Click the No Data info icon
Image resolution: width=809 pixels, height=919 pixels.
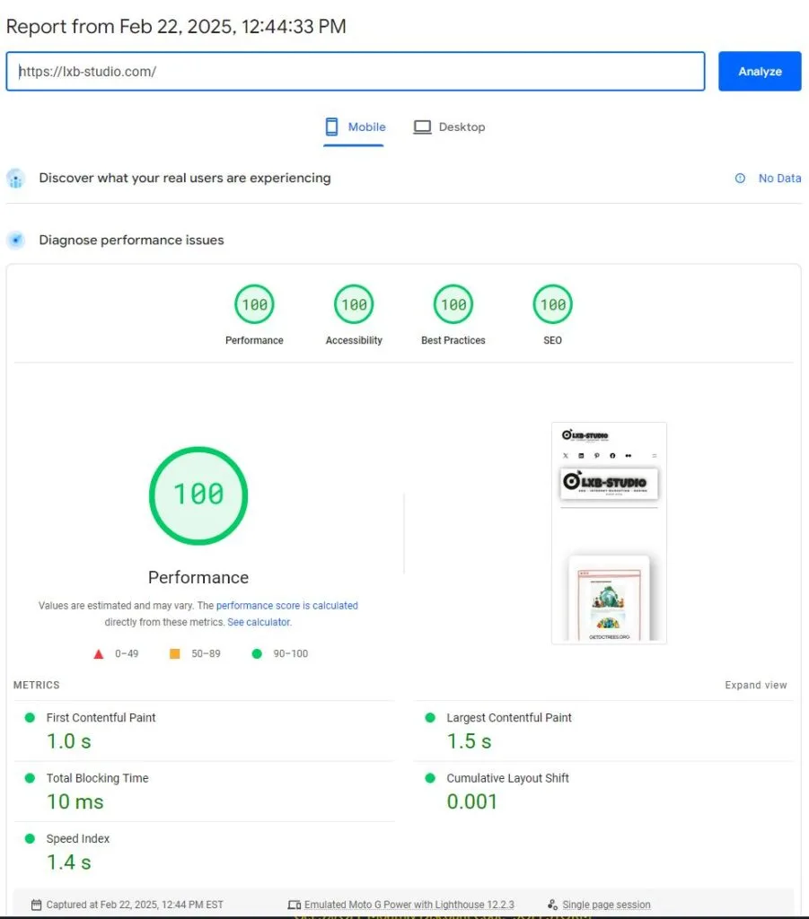(x=740, y=179)
